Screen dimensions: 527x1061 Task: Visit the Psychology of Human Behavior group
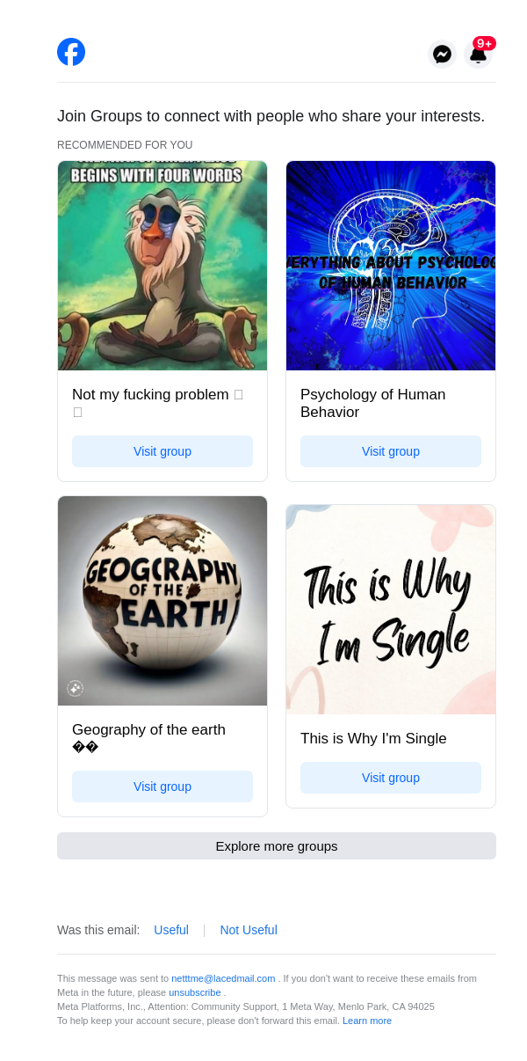[x=391, y=451]
